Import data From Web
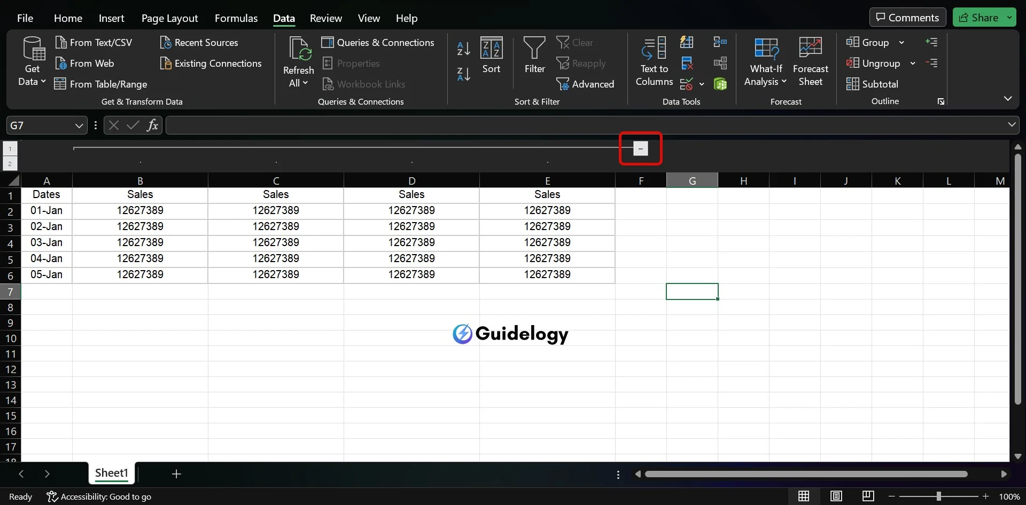 click(85, 63)
